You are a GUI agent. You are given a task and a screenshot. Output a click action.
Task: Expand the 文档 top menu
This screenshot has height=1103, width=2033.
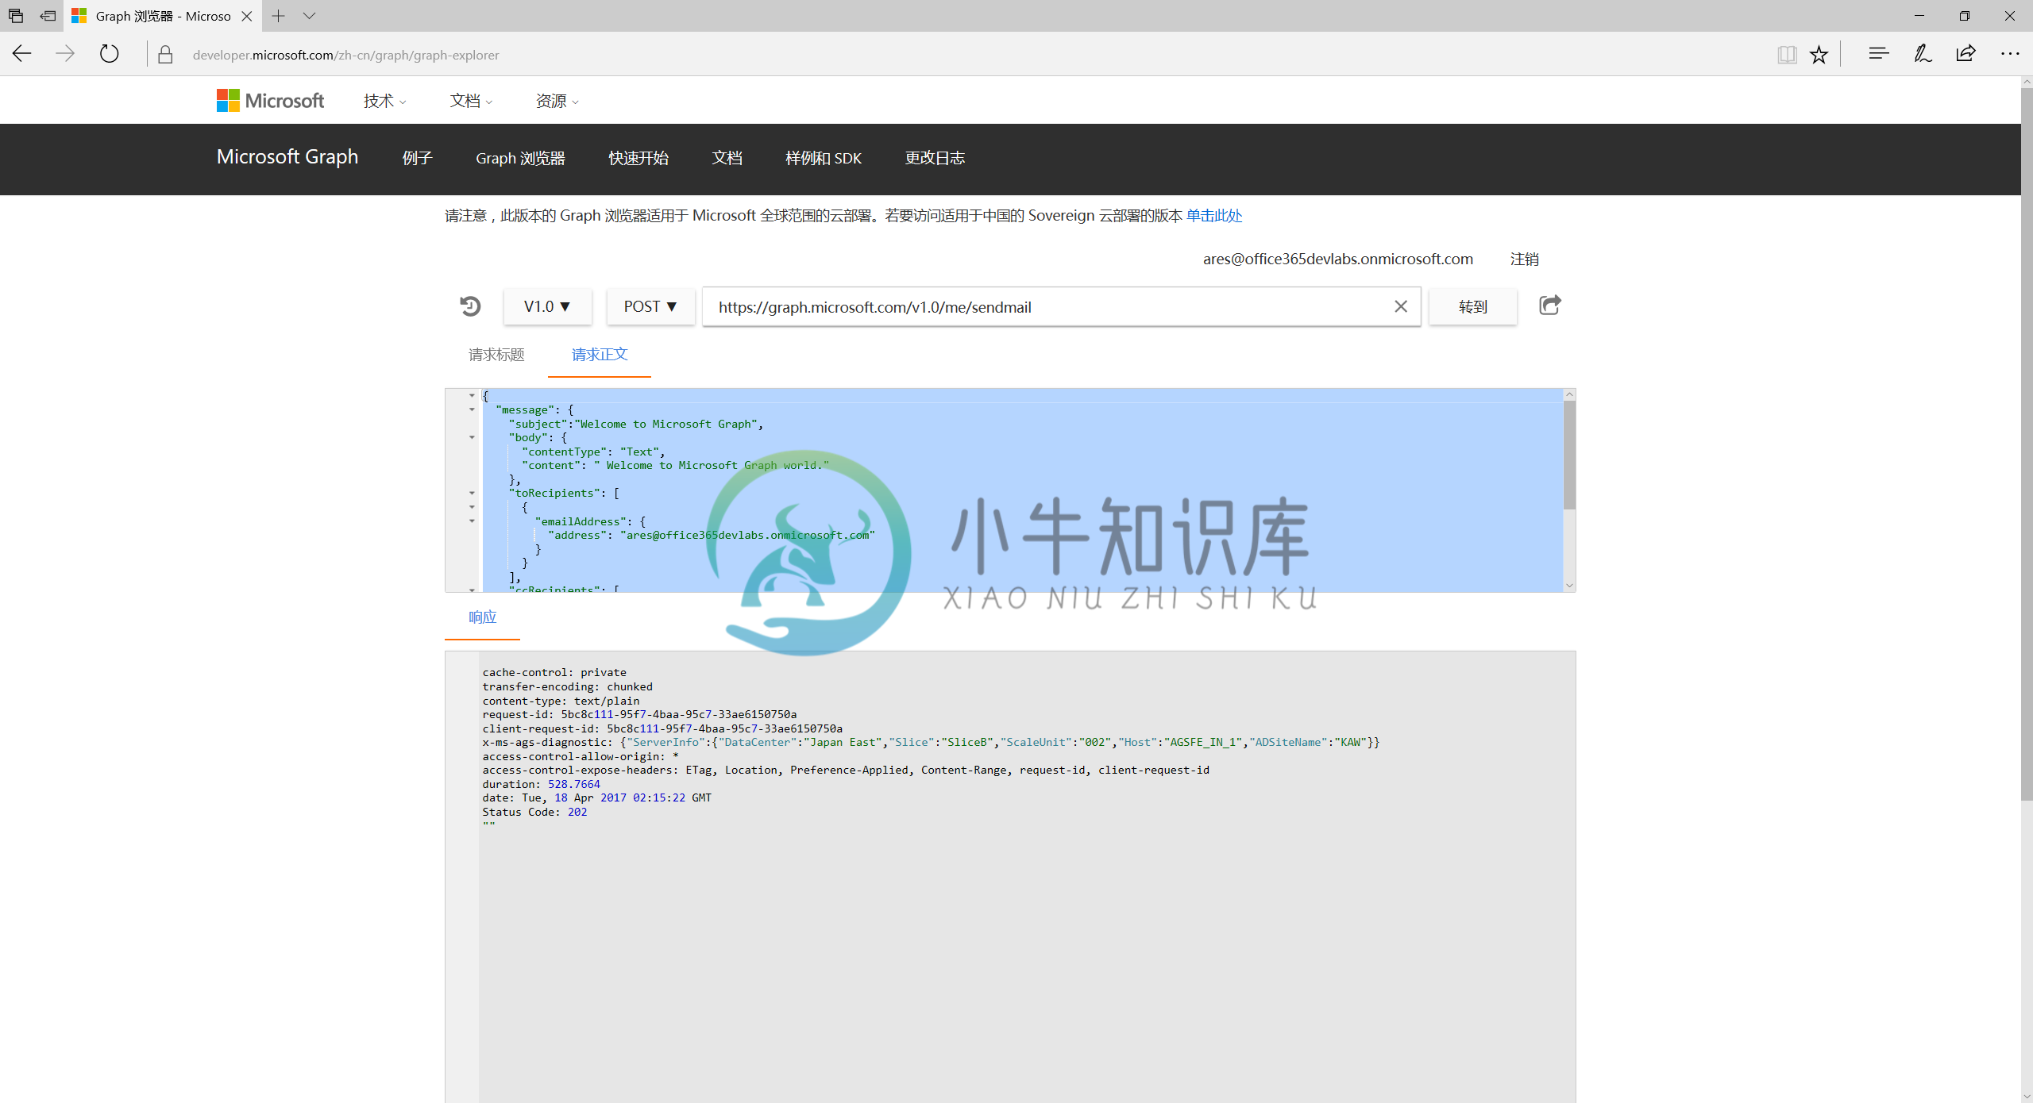(471, 101)
